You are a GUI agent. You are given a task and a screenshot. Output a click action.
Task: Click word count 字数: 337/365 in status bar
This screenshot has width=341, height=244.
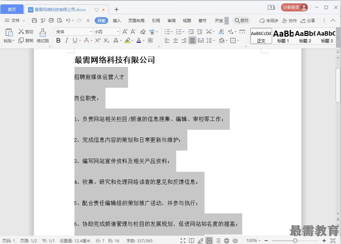(139, 241)
